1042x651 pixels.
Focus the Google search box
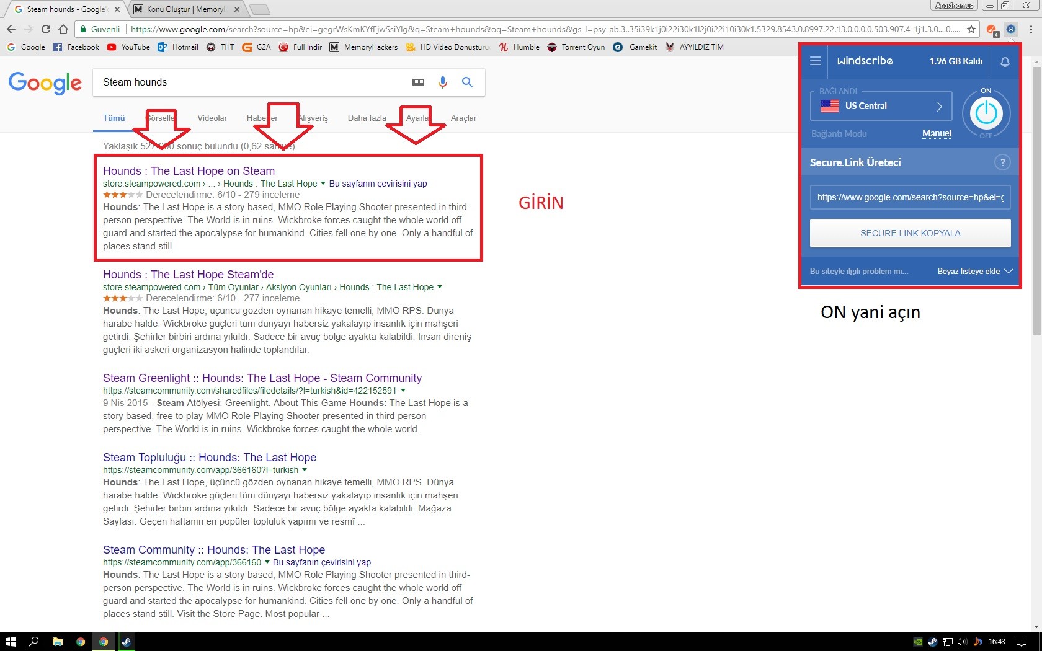click(254, 82)
